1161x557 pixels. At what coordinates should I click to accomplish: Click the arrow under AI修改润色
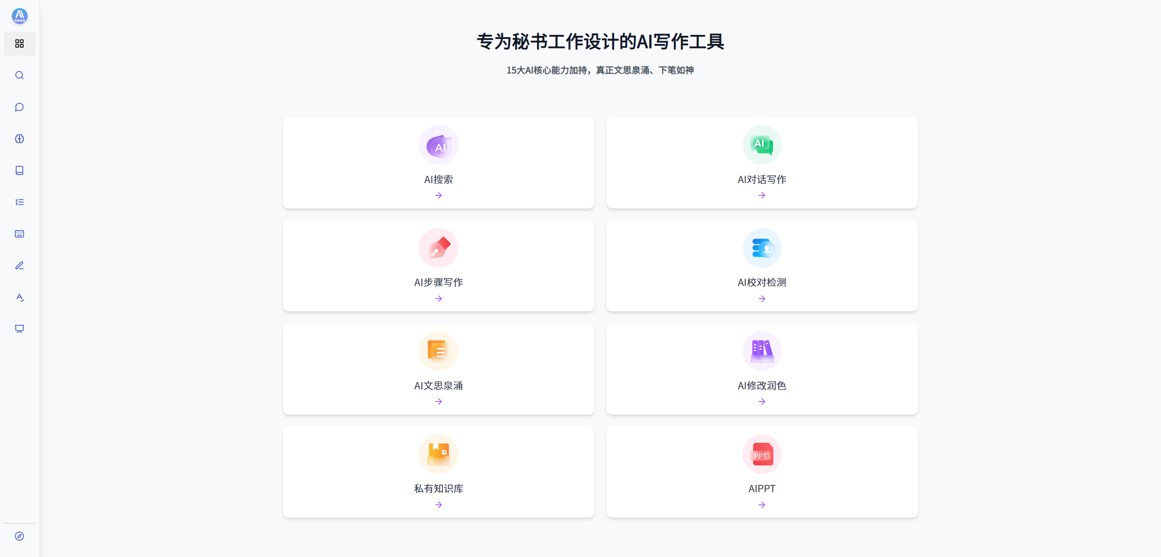[762, 402]
